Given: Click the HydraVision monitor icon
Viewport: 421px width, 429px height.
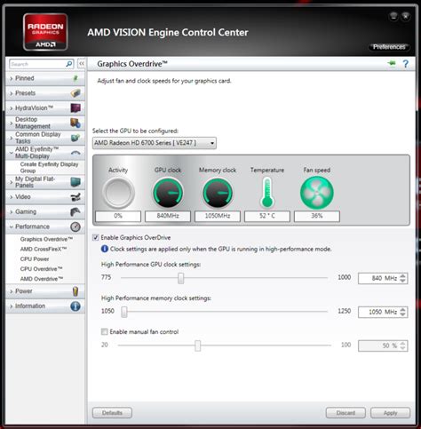Looking at the screenshot, I should (x=75, y=107).
